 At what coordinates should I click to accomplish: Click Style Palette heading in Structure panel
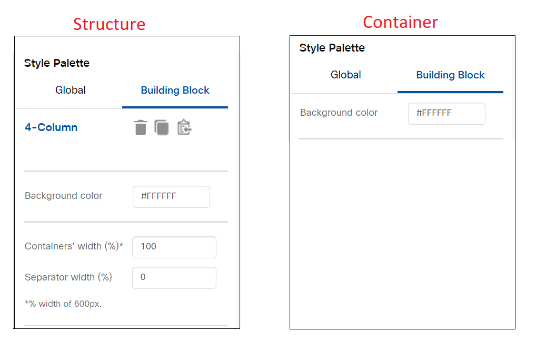57,63
